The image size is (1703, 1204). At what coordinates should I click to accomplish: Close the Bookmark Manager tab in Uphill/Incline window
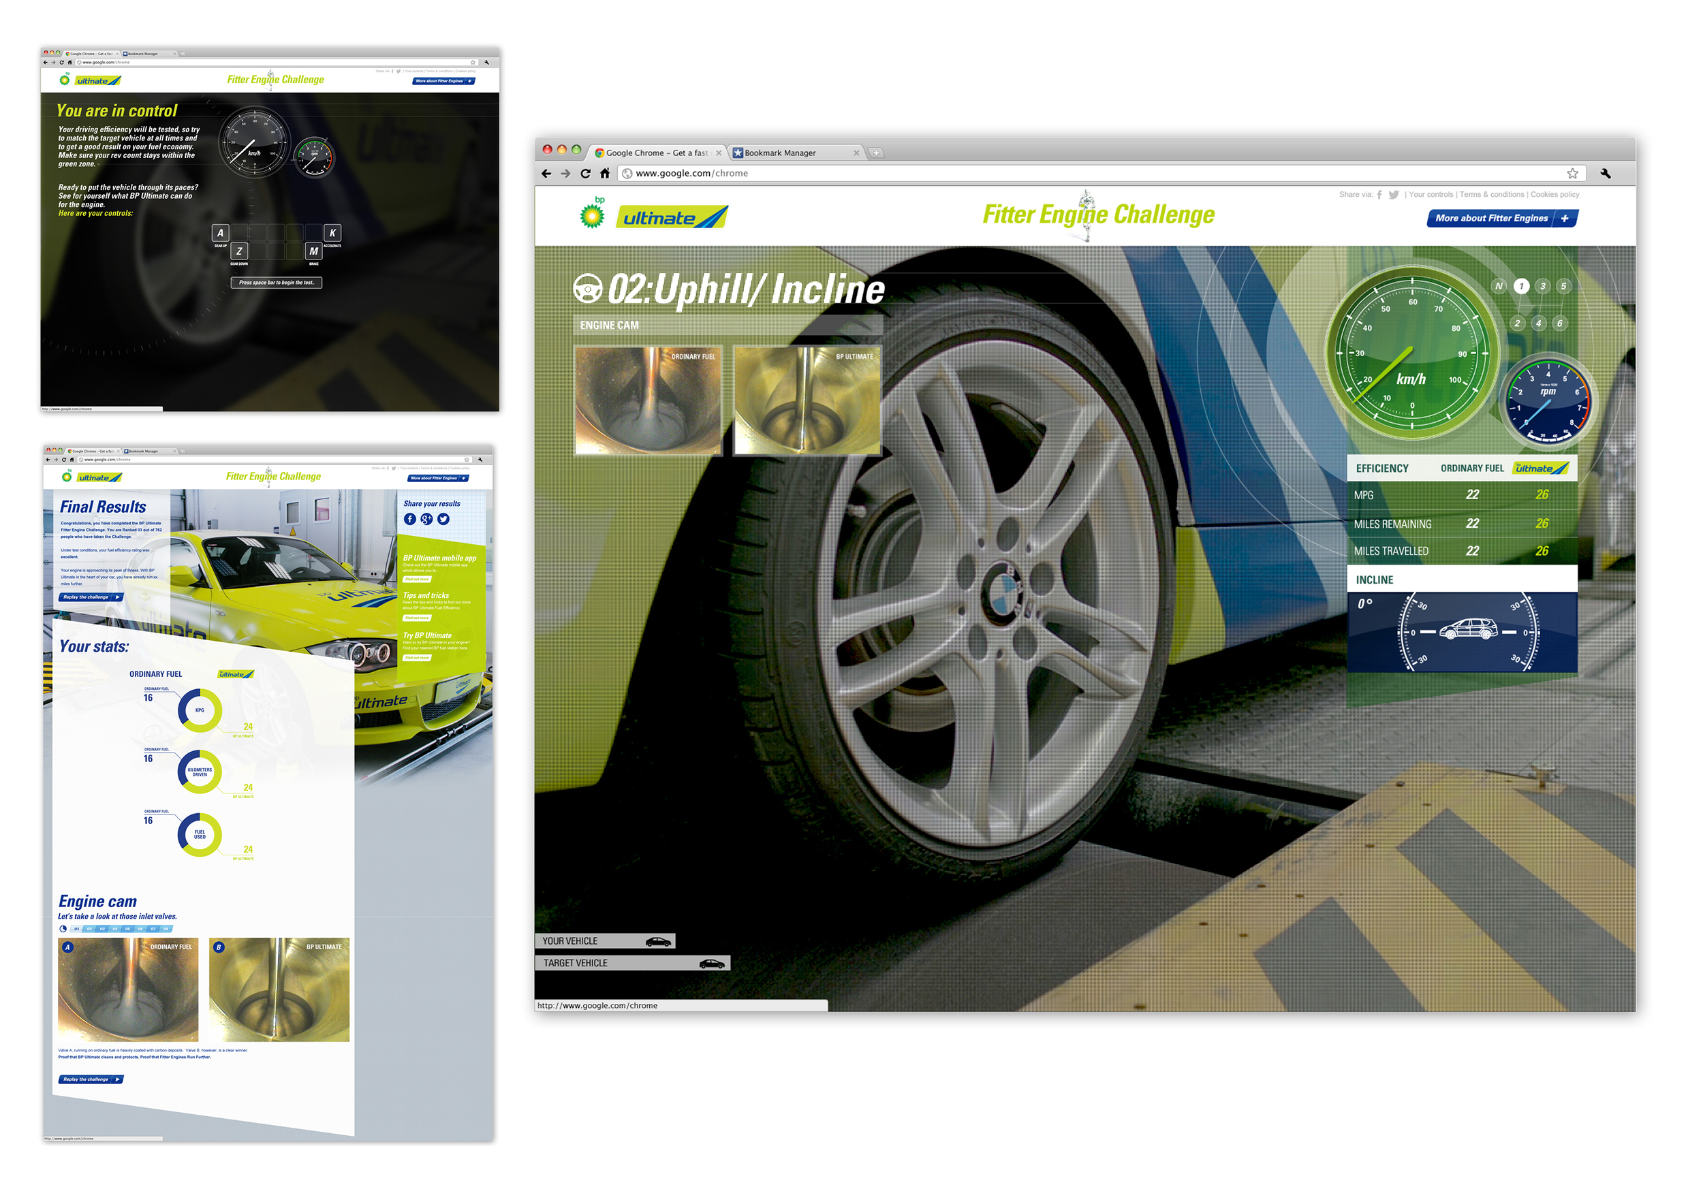point(857,153)
